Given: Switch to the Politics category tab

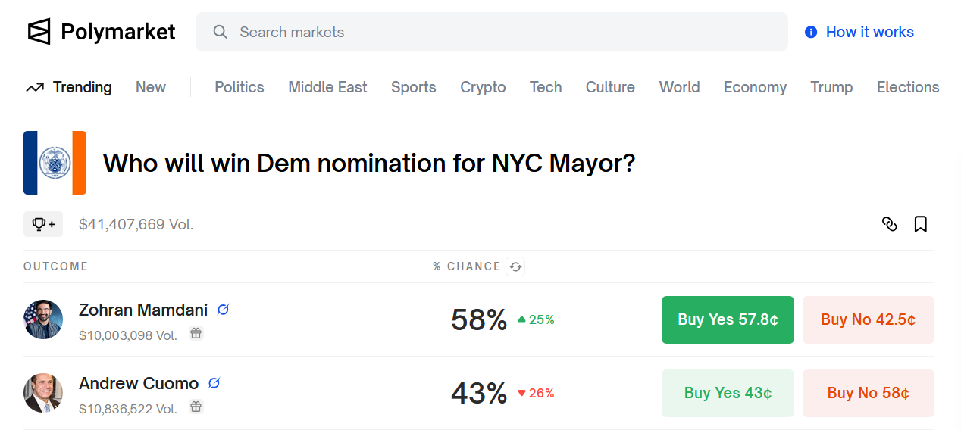Looking at the screenshot, I should [x=239, y=87].
